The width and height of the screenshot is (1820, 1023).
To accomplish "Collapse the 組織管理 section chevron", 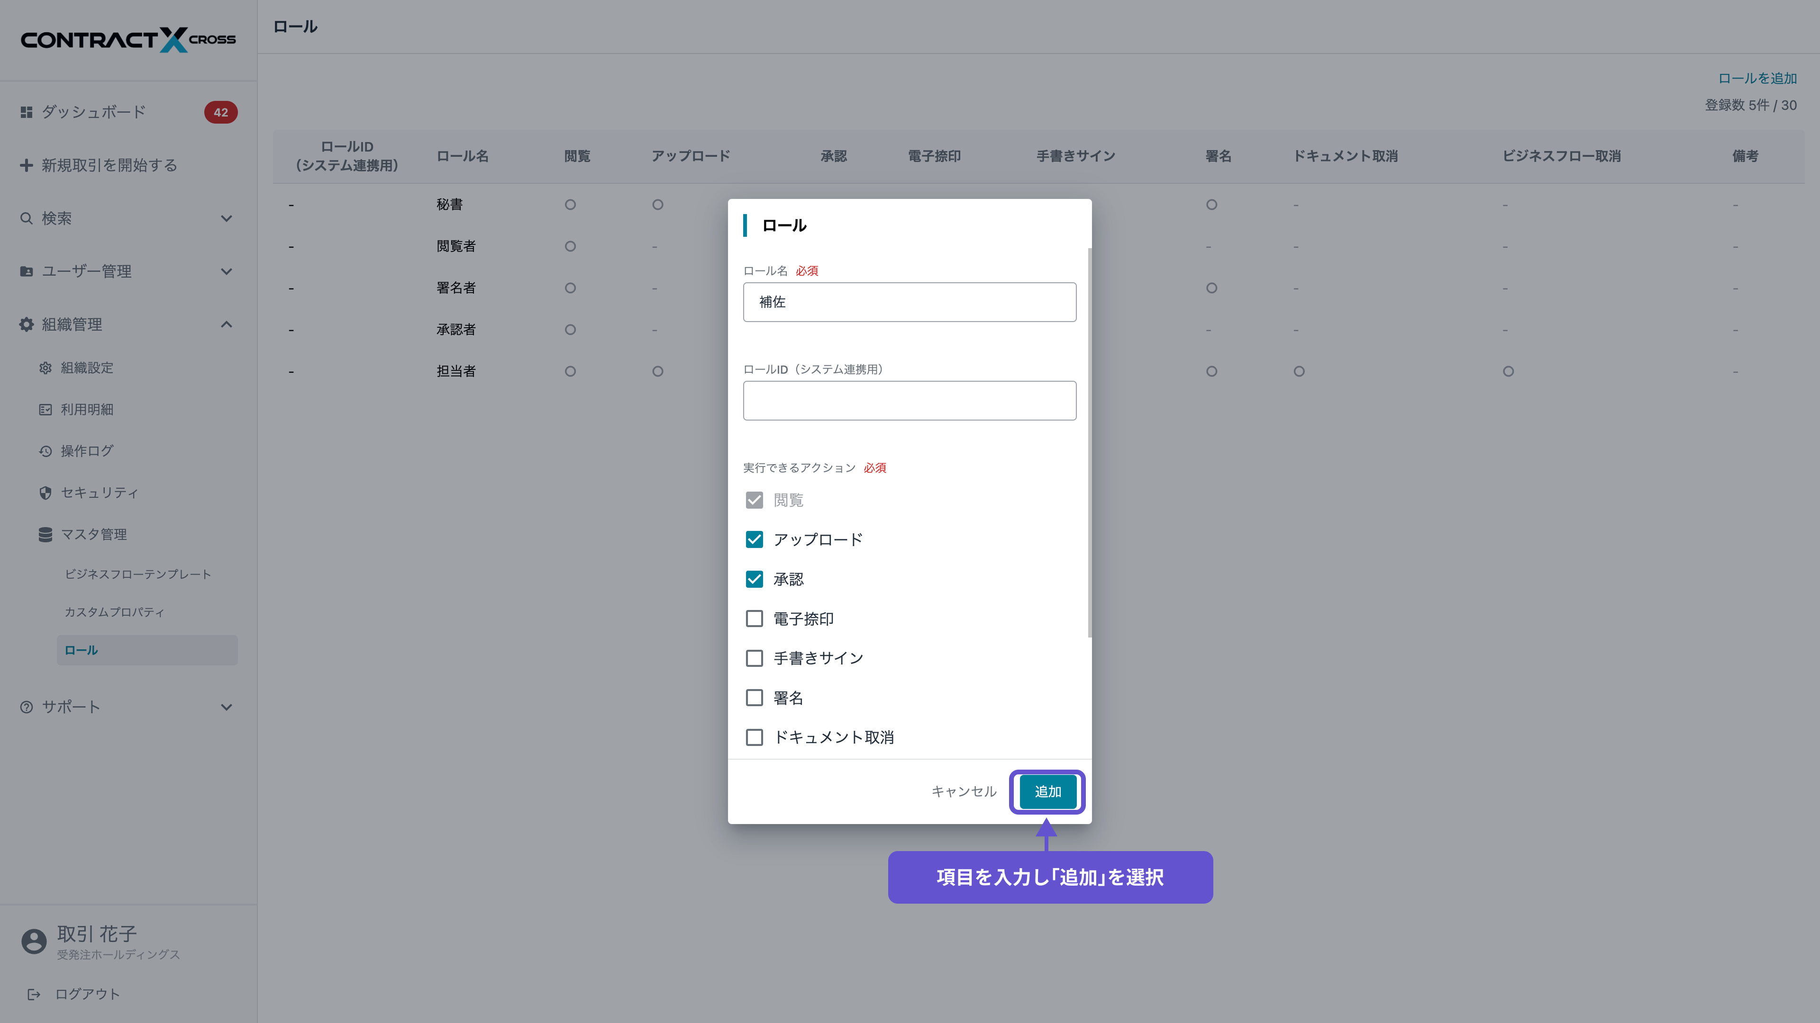I will coord(226,324).
